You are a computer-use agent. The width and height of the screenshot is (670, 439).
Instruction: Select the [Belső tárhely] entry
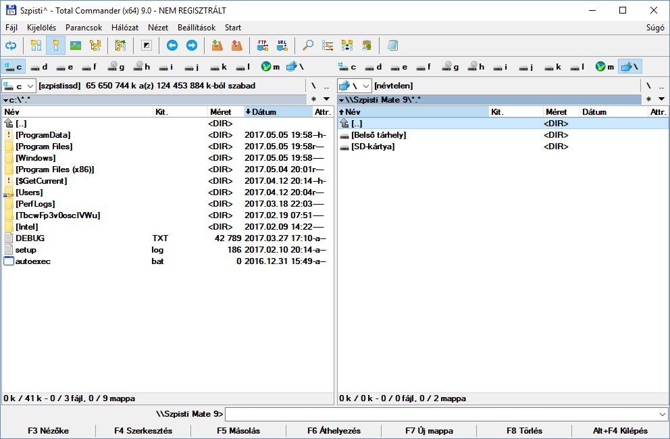(503, 135)
